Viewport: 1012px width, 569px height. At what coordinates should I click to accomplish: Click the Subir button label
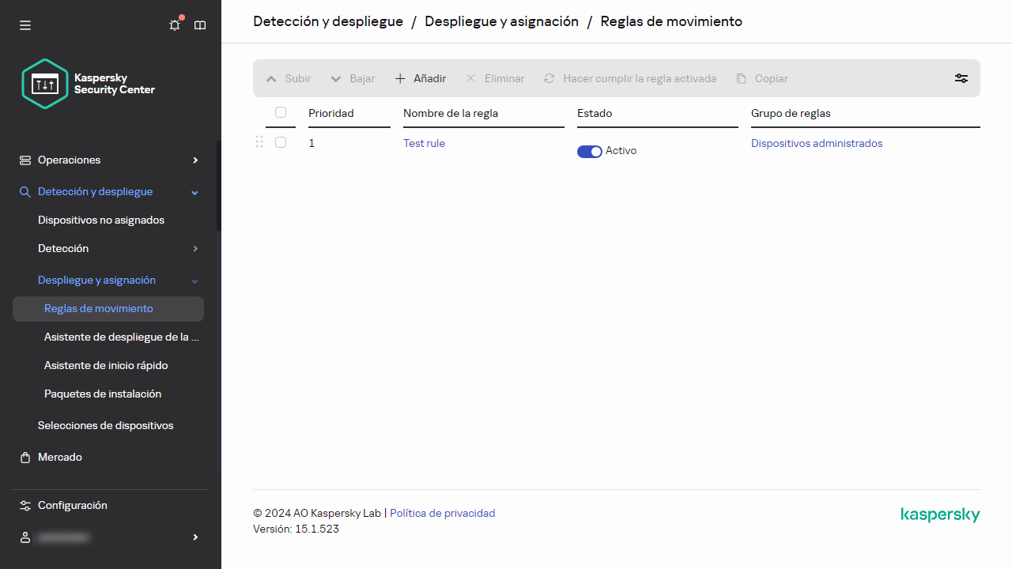pyautogui.click(x=298, y=78)
